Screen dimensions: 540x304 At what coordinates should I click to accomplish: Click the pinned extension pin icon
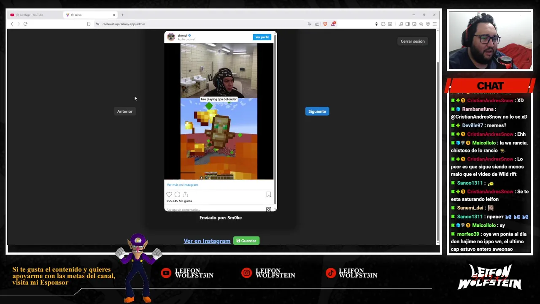[376, 24]
